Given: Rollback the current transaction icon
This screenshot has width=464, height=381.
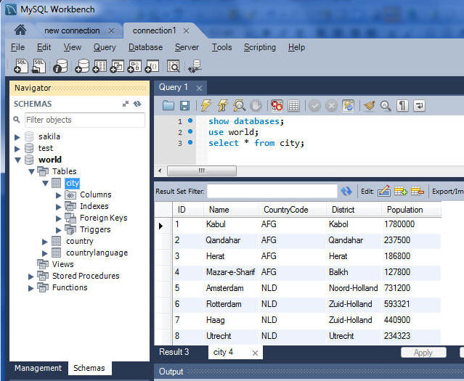Looking at the screenshot, I should [x=331, y=106].
